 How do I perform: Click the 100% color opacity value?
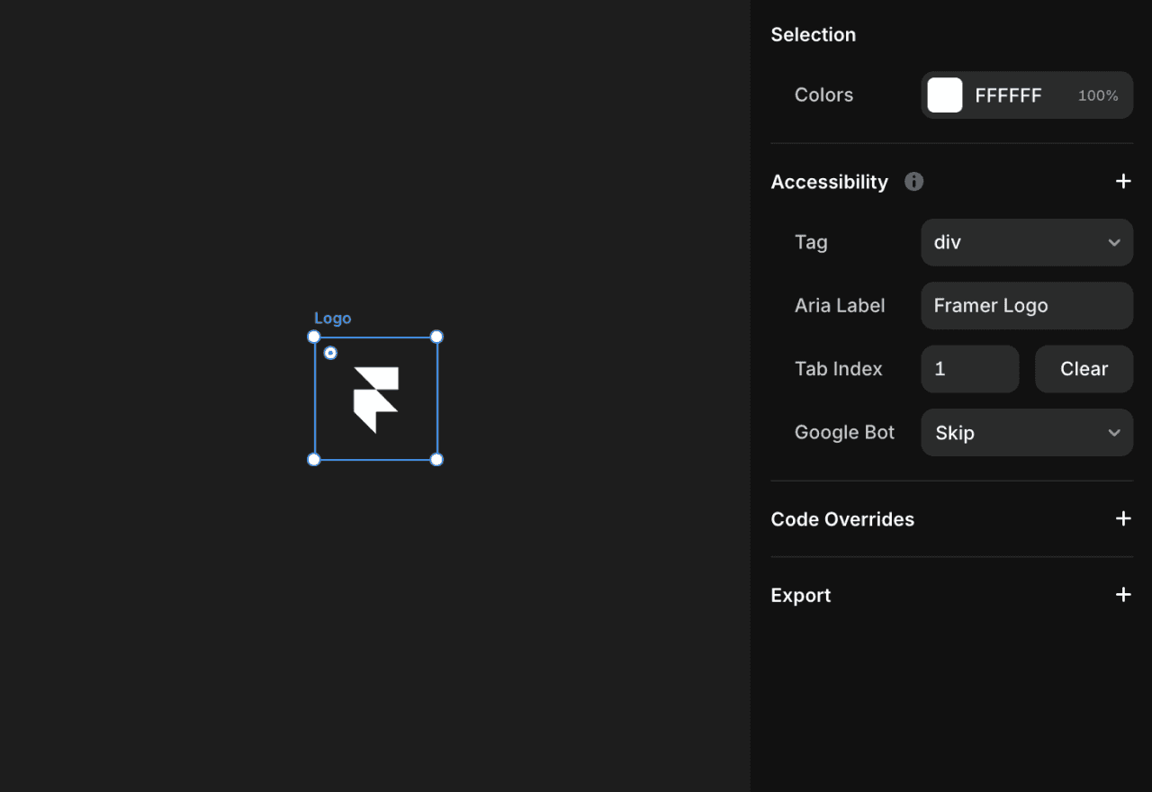[x=1098, y=95]
